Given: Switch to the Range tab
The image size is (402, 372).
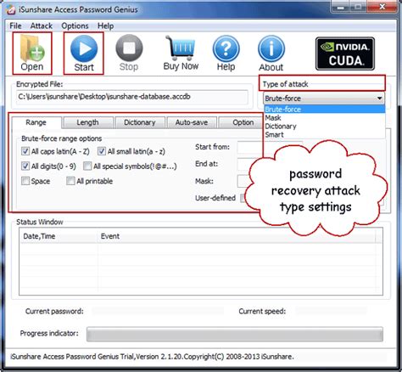Looking at the screenshot, I should [x=36, y=122].
